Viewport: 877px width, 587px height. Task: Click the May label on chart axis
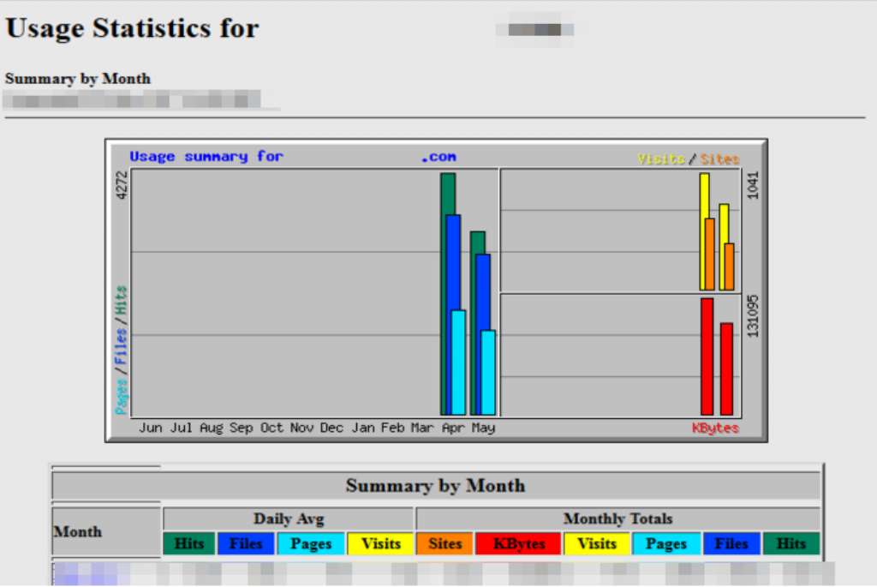pyautogui.click(x=483, y=428)
